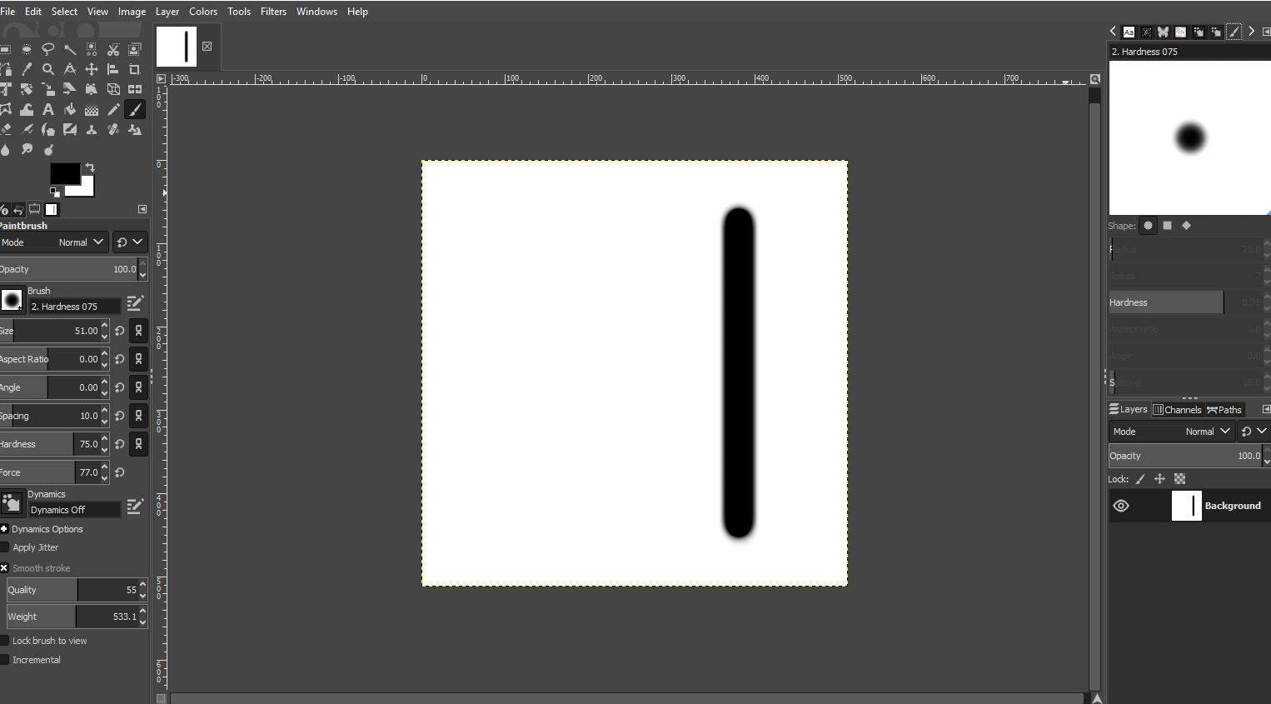Viewport: 1271px width, 704px height.
Task: Open the foreground color black swatch
Action: tap(65, 173)
